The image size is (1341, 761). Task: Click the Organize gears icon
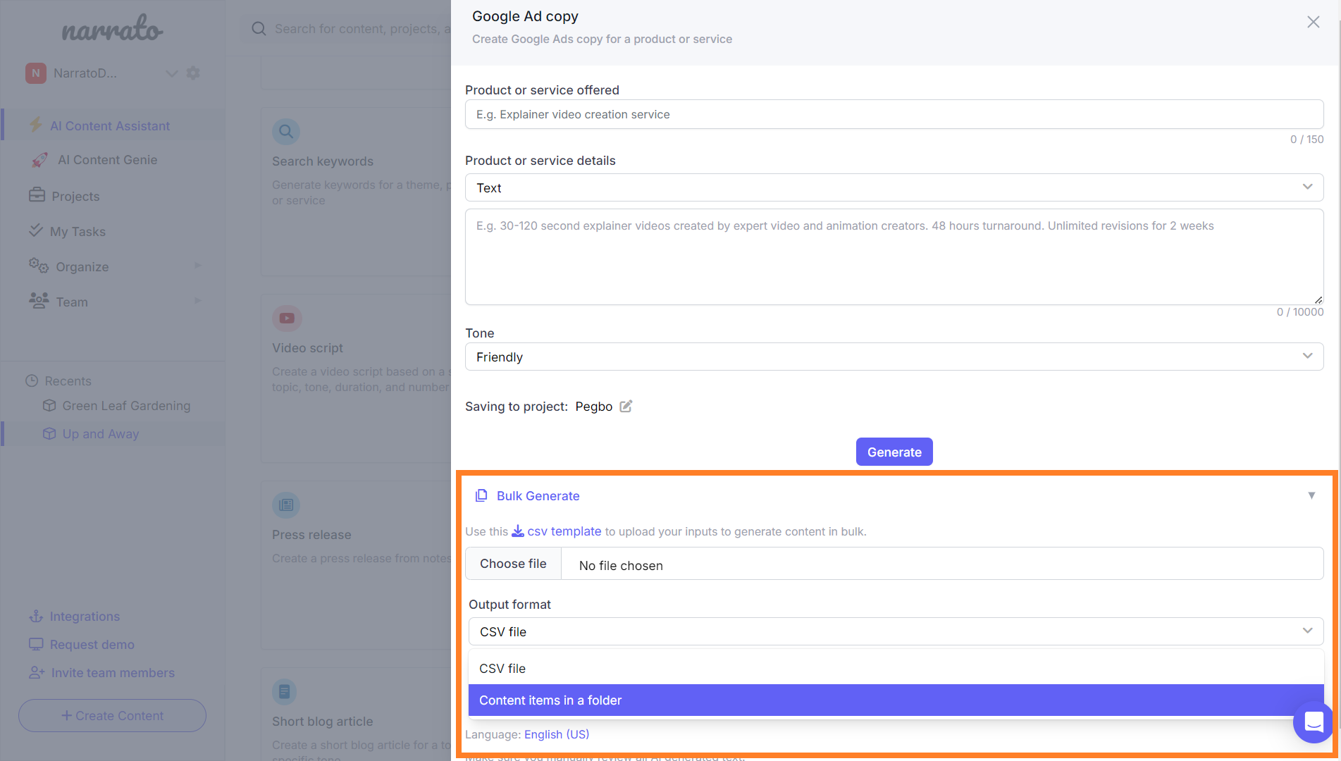click(39, 266)
